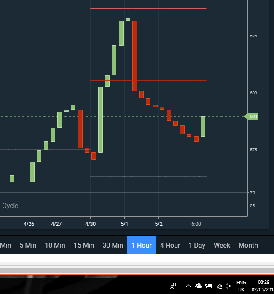The height and width of the screenshot is (294, 274).
Task: Click the active 1 Hour timeframe tab
Action: (142, 245)
